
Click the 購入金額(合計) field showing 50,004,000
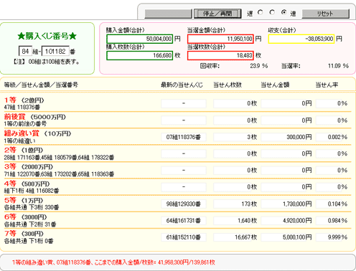[x=139, y=39]
